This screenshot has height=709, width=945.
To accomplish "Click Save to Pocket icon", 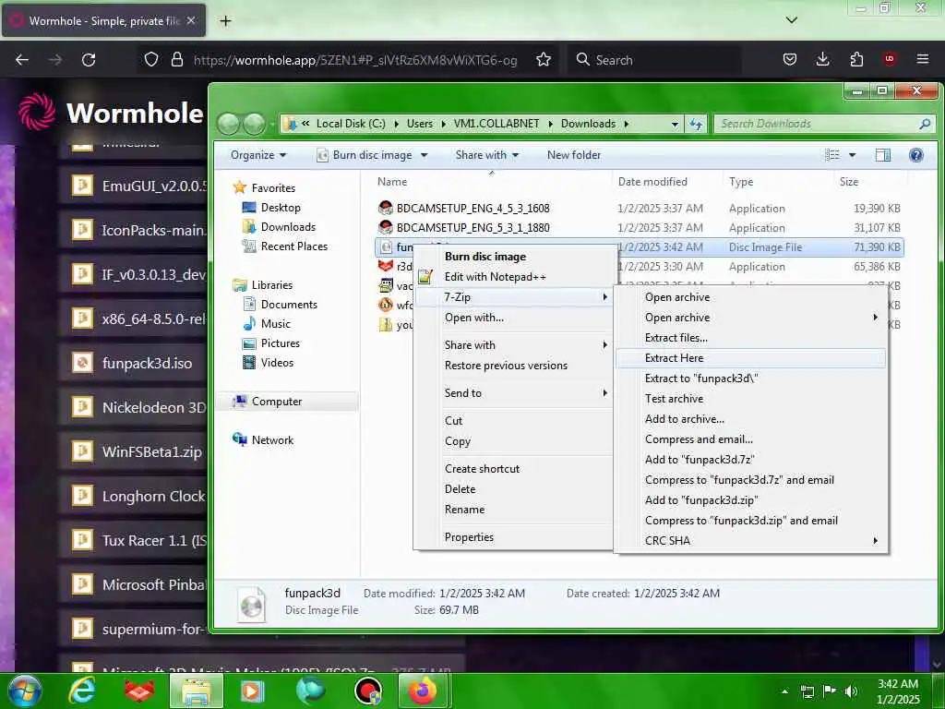I will coord(790,59).
